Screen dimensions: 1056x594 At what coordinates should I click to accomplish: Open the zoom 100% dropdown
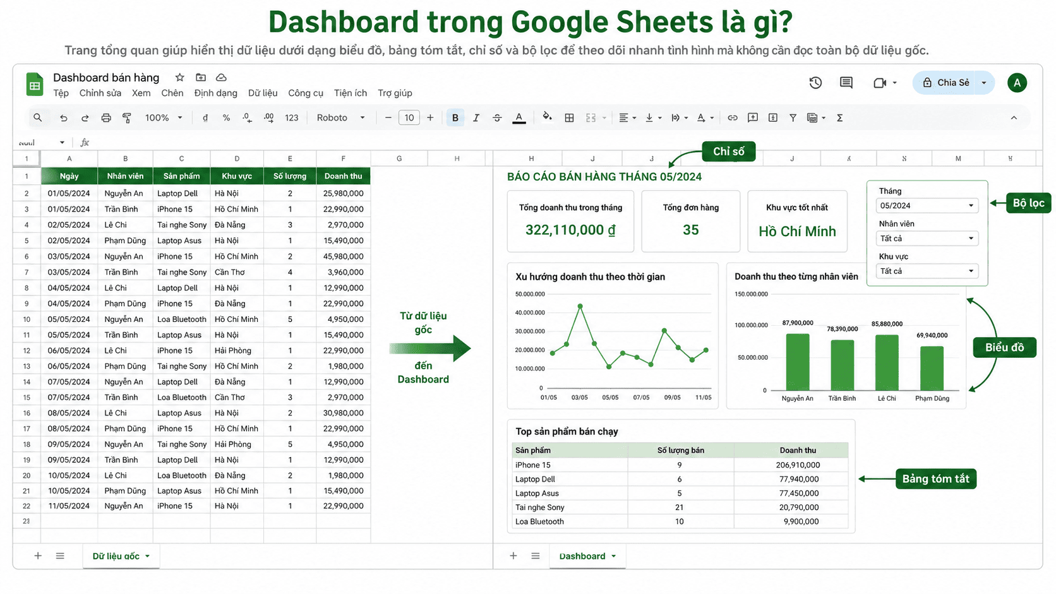(164, 118)
